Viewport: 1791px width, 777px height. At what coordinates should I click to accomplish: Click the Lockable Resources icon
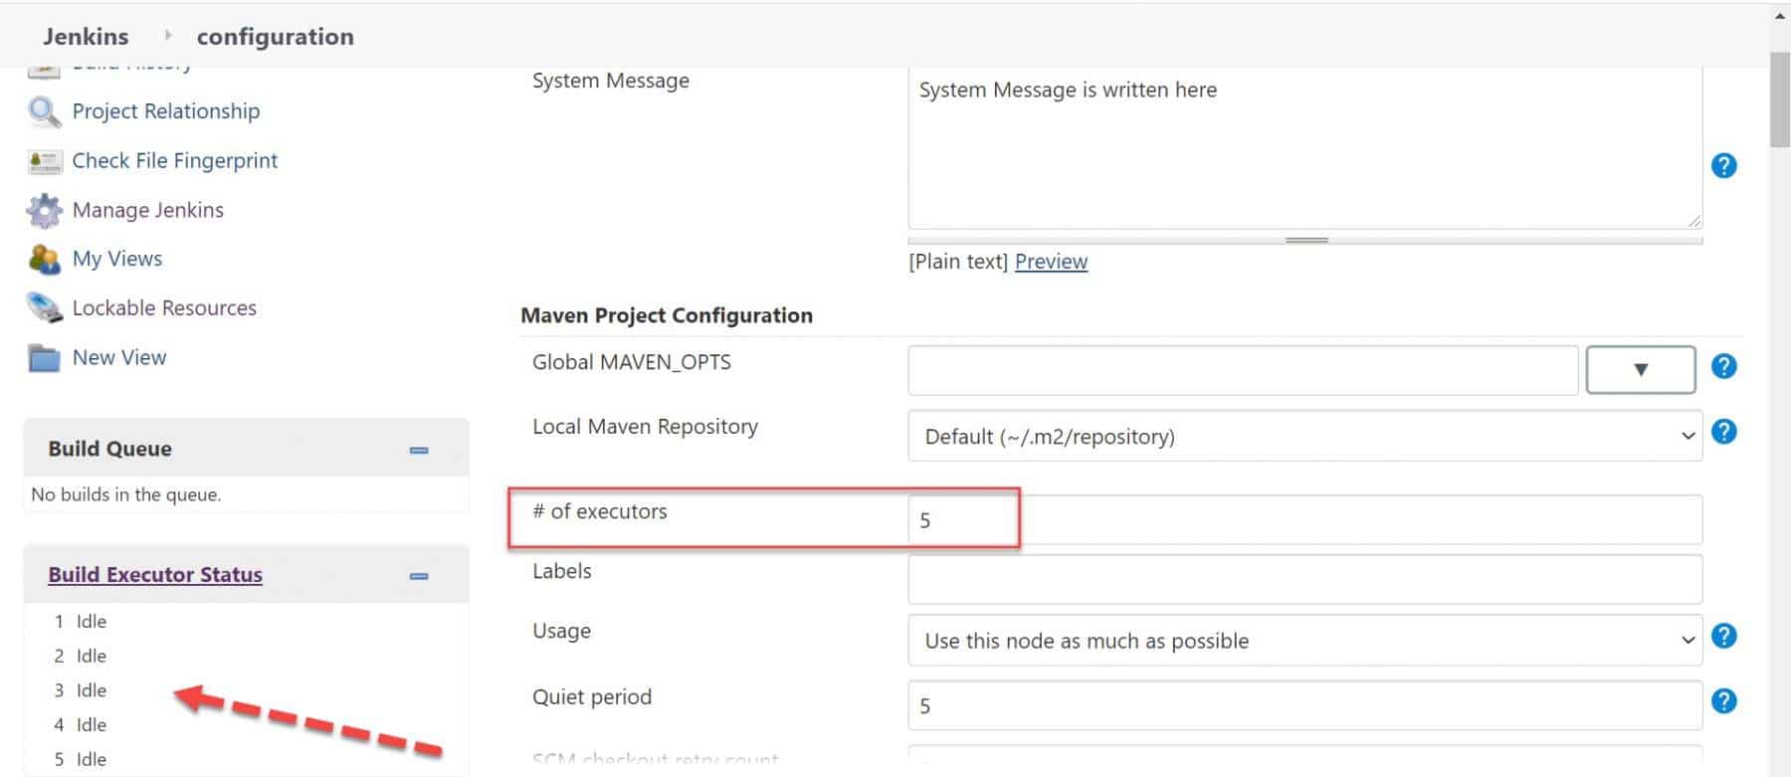pyautogui.click(x=44, y=308)
